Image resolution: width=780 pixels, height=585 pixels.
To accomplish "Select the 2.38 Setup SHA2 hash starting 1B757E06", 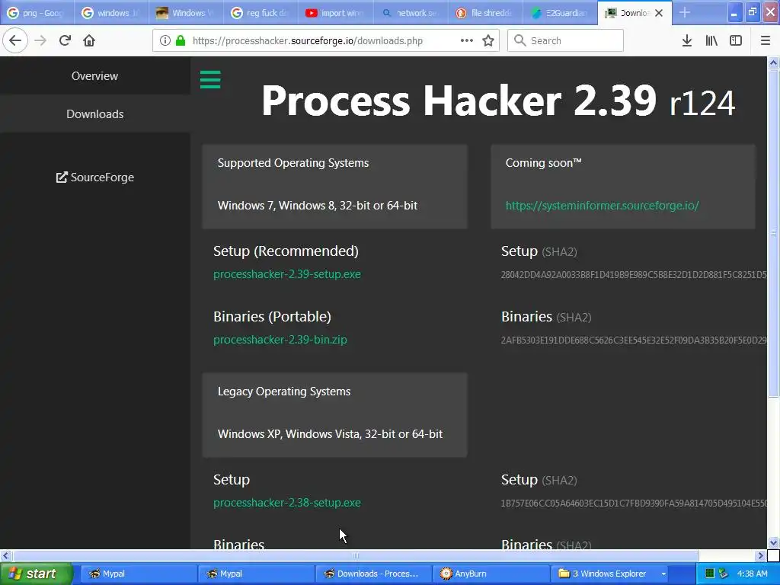I will [x=634, y=503].
